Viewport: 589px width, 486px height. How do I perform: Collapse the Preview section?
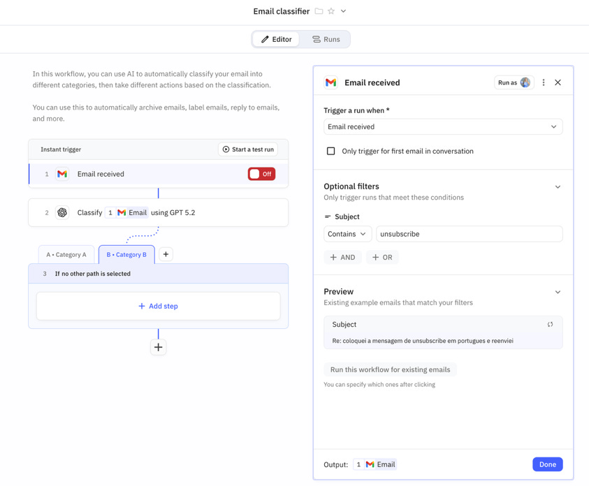click(558, 293)
